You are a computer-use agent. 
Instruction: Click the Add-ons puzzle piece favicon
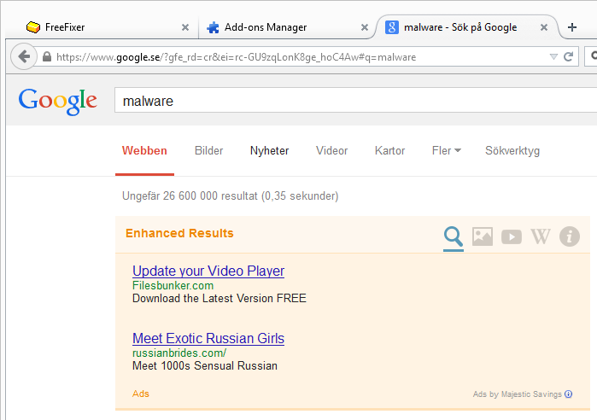point(213,27)
